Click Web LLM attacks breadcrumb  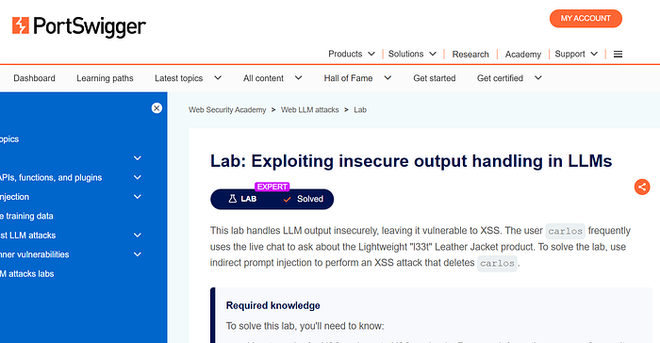pyautogui.click(x=310, y=110)
